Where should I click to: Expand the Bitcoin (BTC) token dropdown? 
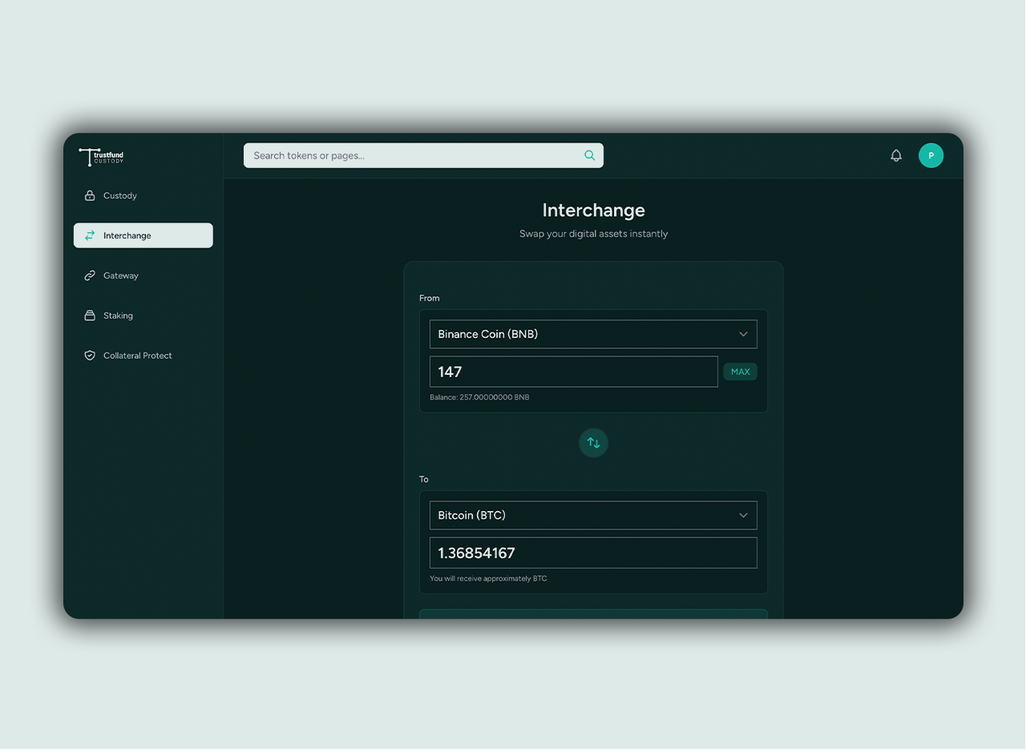tap(593, 515)
